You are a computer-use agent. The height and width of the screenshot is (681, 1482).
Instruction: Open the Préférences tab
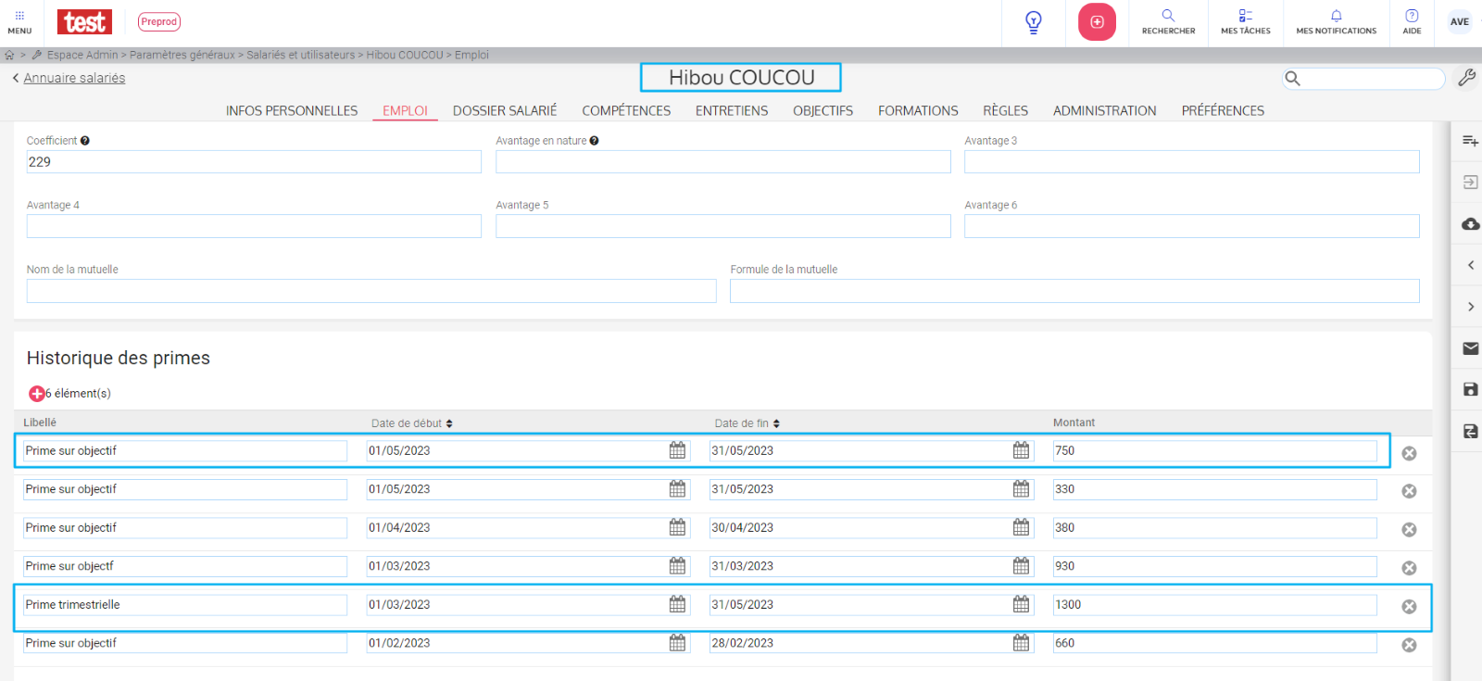[x=1223, y=110]
